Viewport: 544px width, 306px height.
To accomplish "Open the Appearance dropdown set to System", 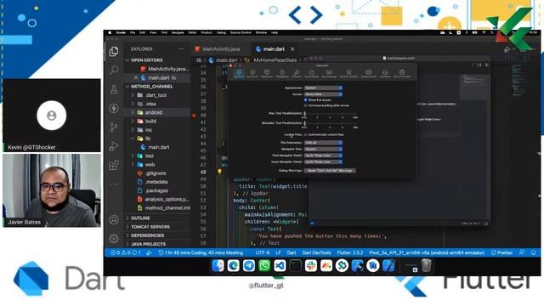I will point(323,88).
